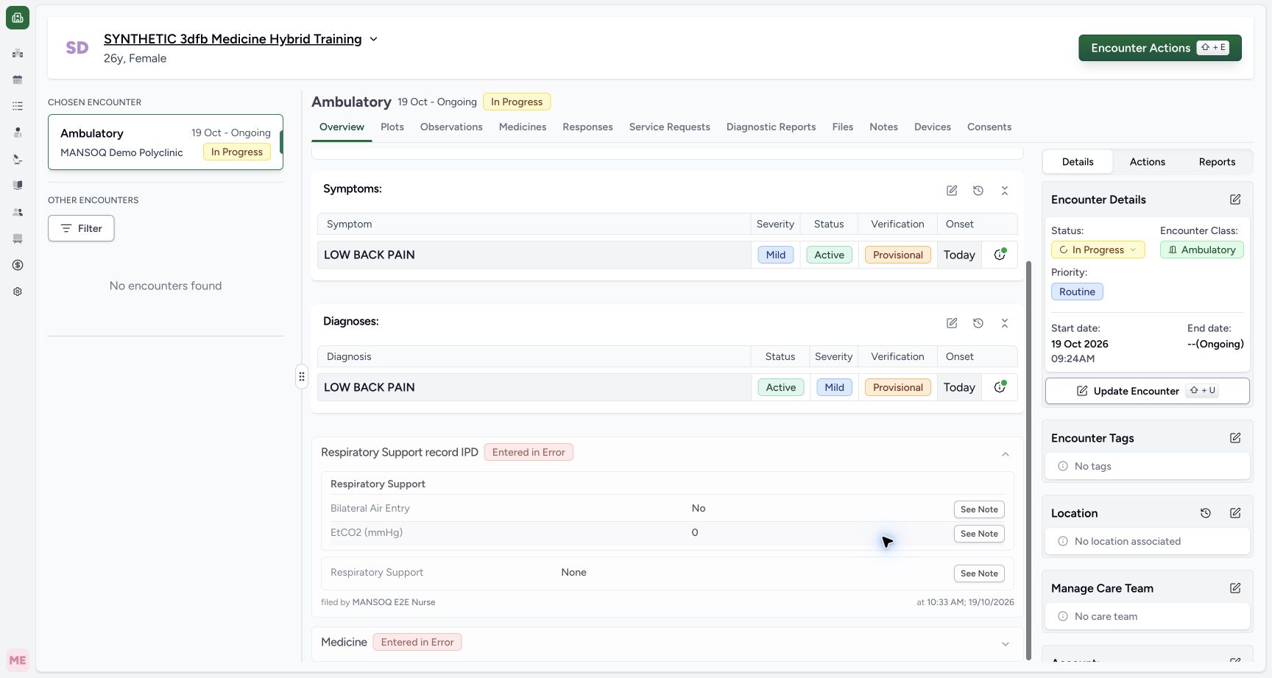Click Update Encounter button
The image size is (1272, 678).
click(x=1147, y=391)
